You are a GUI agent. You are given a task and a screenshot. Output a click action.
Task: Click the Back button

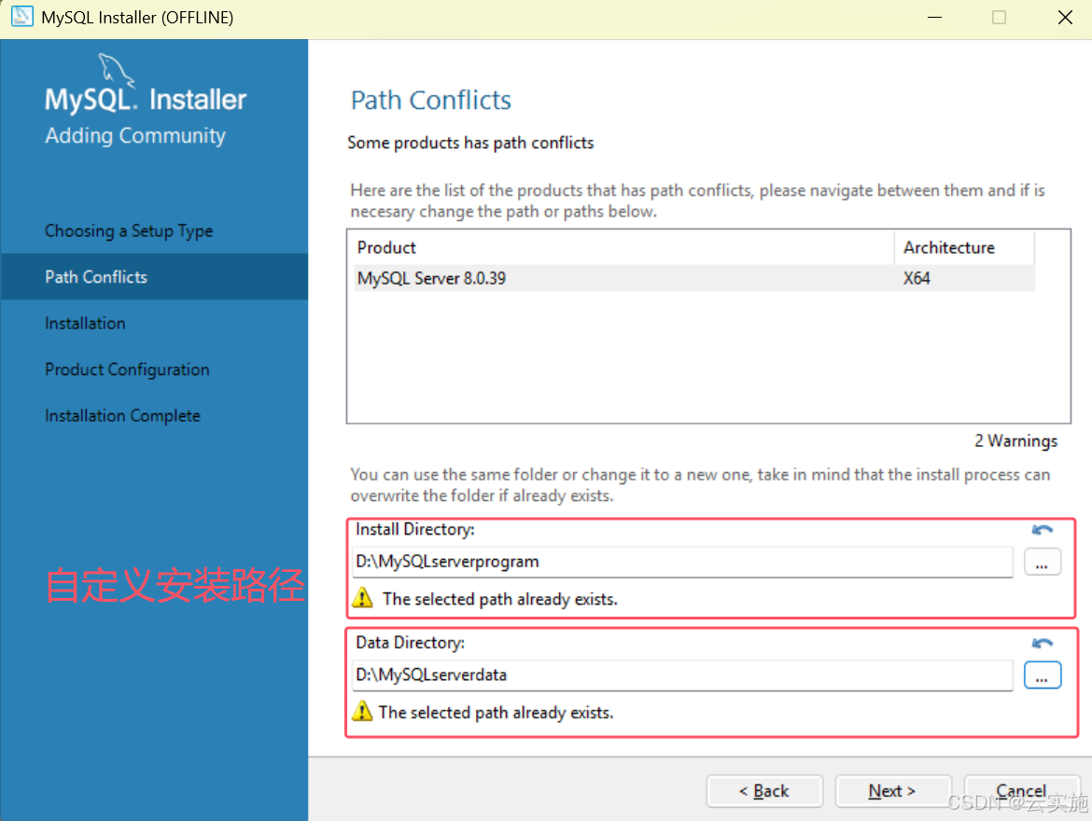pos(764,791)
